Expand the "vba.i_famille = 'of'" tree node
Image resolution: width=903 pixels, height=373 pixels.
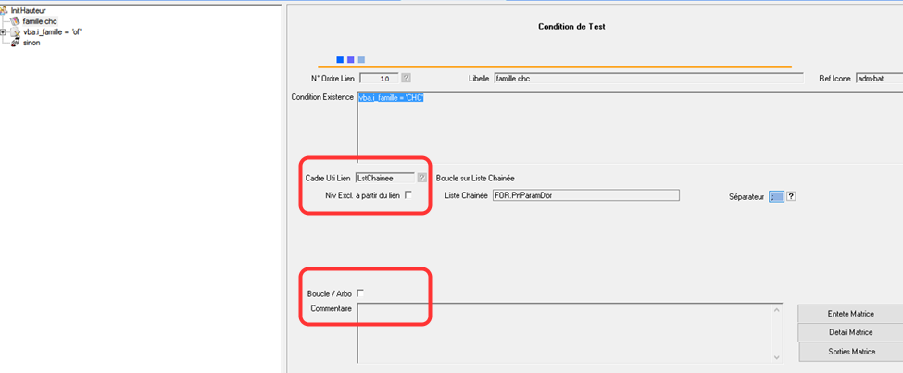click(x=4, y=31)
